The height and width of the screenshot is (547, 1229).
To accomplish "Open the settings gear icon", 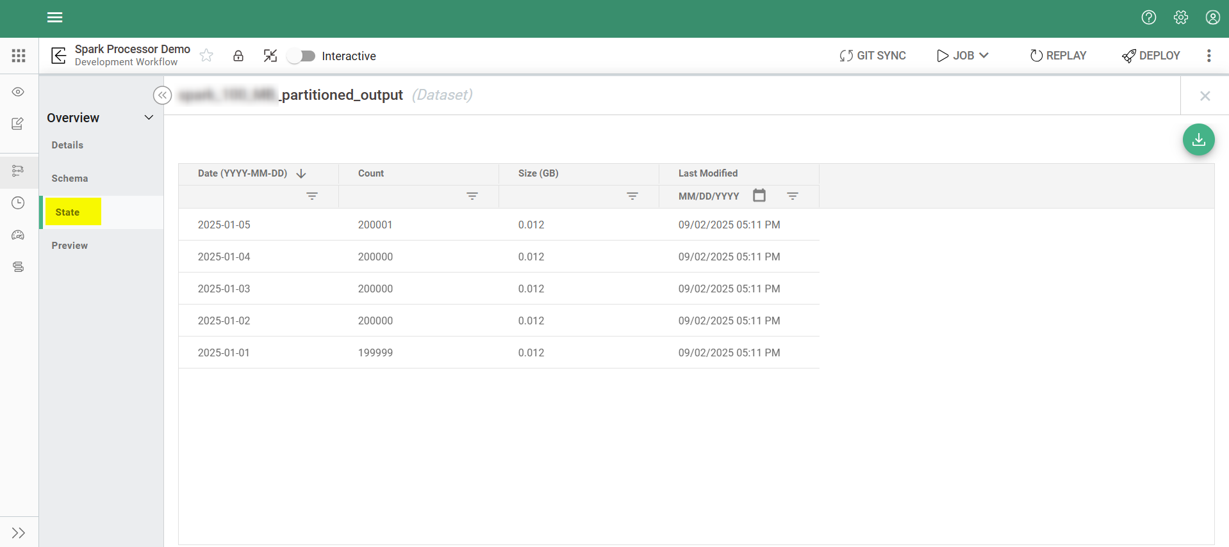I will 1180,17.
